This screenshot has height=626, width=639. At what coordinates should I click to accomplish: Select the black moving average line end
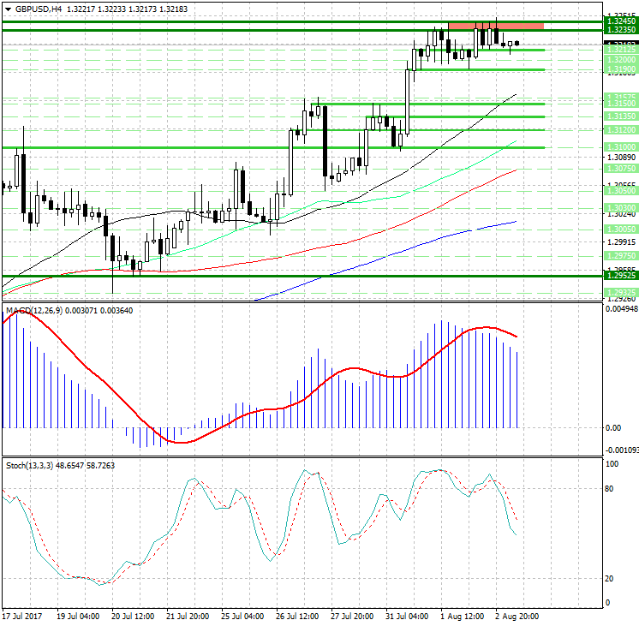pyautogui.click(x=516, y=95)
